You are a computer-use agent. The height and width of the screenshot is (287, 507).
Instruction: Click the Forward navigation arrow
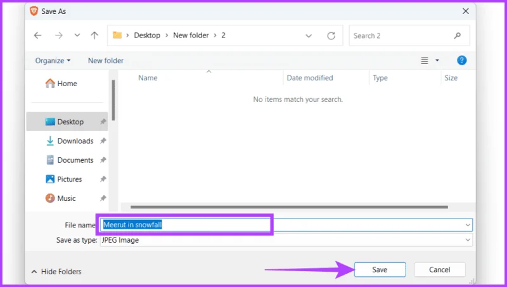click(58, 35)
